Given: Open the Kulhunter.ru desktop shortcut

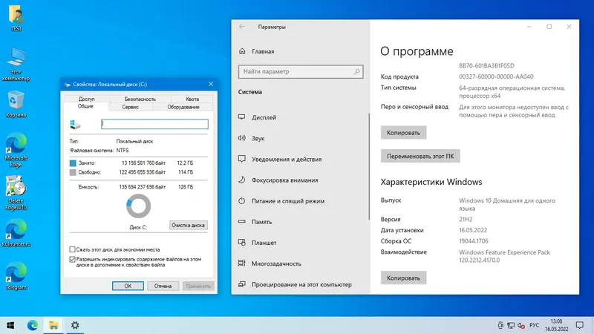Looking at the screenshot, I should coord(16,233).
